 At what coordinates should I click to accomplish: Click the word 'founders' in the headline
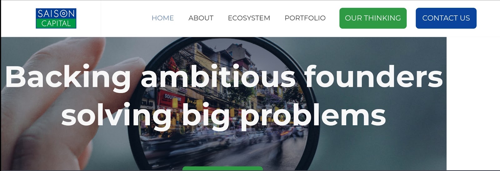coord(374,76)
